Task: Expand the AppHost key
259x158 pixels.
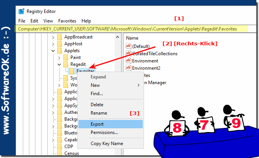Action: coord(53,44)
